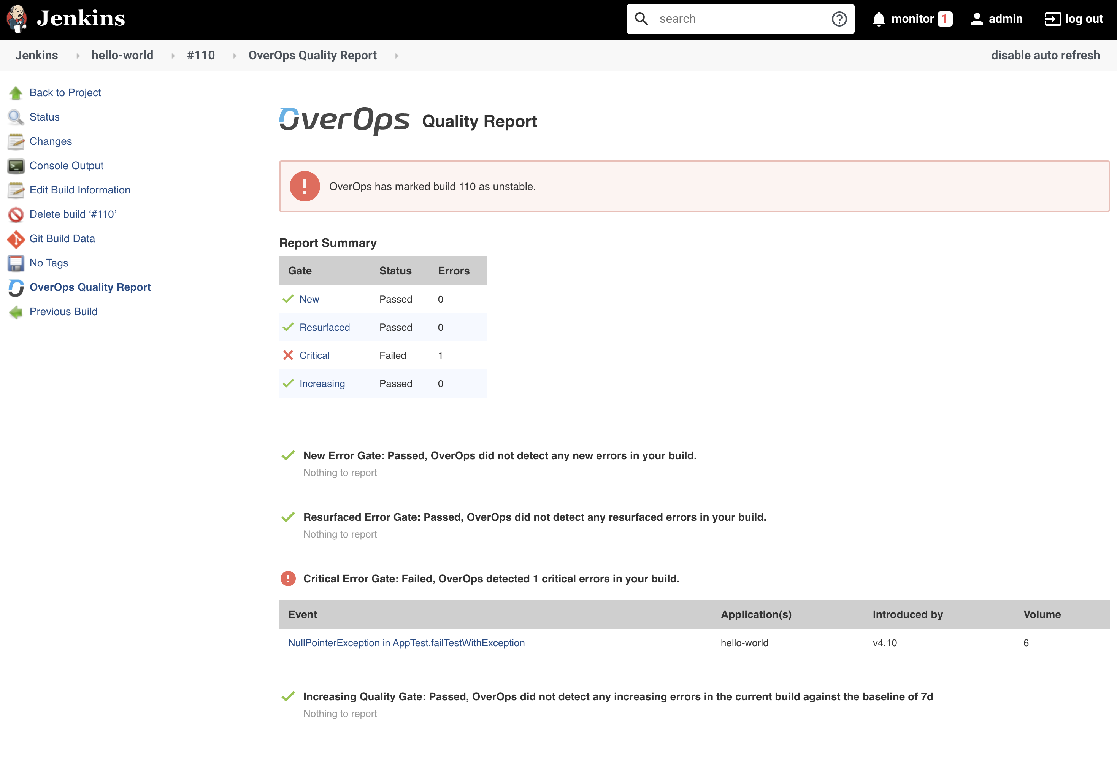Click the Errors column header
The image size is (1117, 758).
(x=453, y=271)
